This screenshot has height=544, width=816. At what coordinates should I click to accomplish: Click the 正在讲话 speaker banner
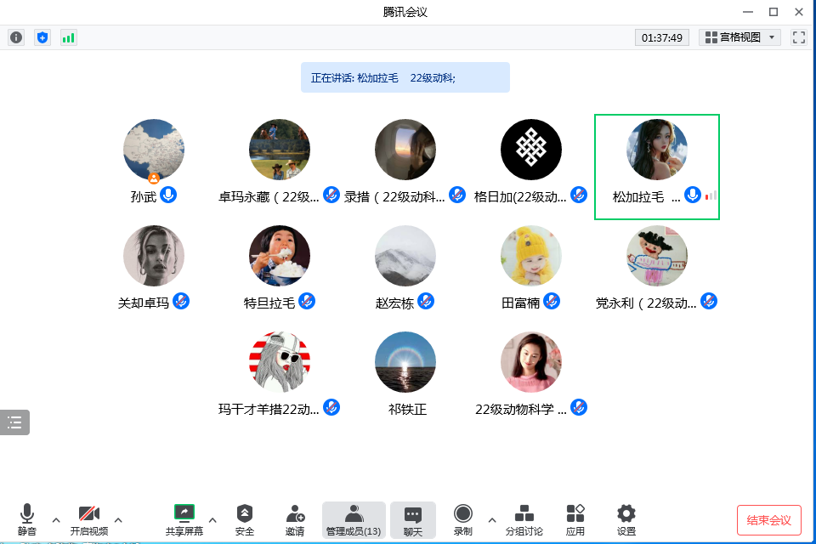405,77
